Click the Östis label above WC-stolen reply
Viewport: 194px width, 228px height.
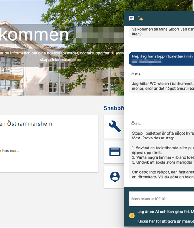click(136, 74)
